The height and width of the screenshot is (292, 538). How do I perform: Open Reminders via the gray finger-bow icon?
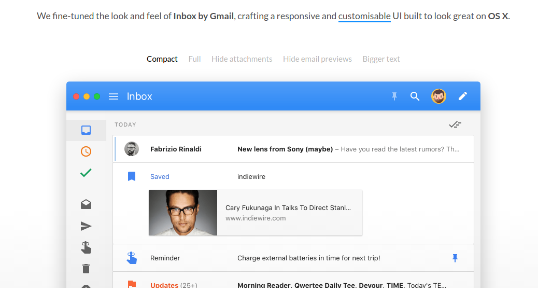click(86, 247)
